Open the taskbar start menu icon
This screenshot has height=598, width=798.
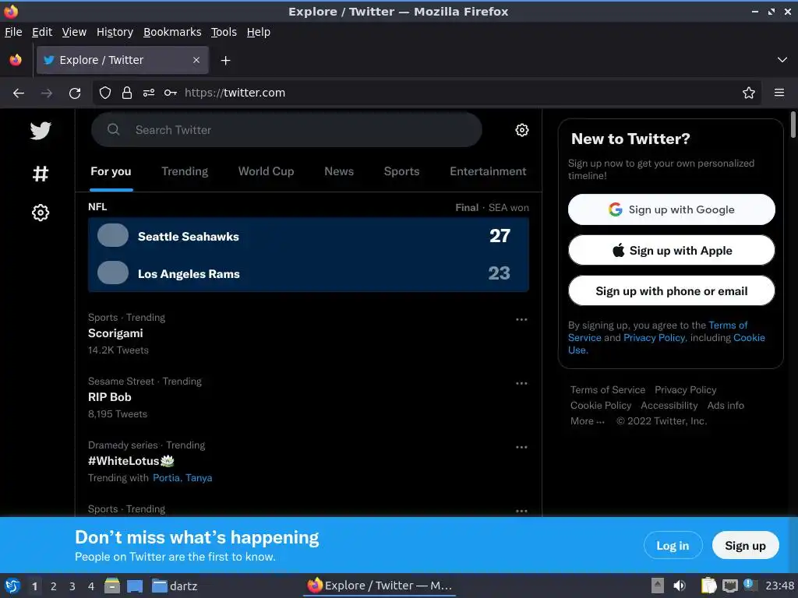(12, 586)
